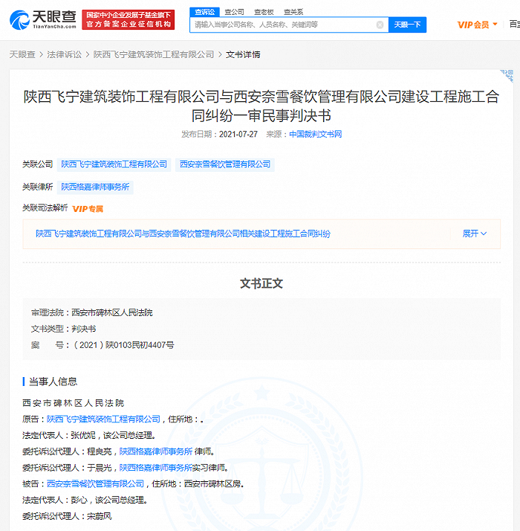Open 陕西飞宁建筑装饰工程有限公司 in the breadcrumb
Viewport: 520px width, 531px height.
coord(153,54)
